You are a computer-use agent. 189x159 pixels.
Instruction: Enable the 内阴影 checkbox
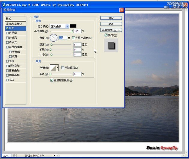click(x=7, y=33)
